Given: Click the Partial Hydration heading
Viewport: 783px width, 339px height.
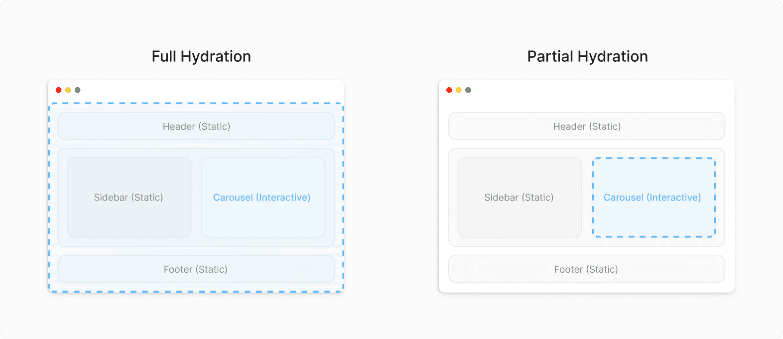Looking at the screenshot, I should [587, 57].
